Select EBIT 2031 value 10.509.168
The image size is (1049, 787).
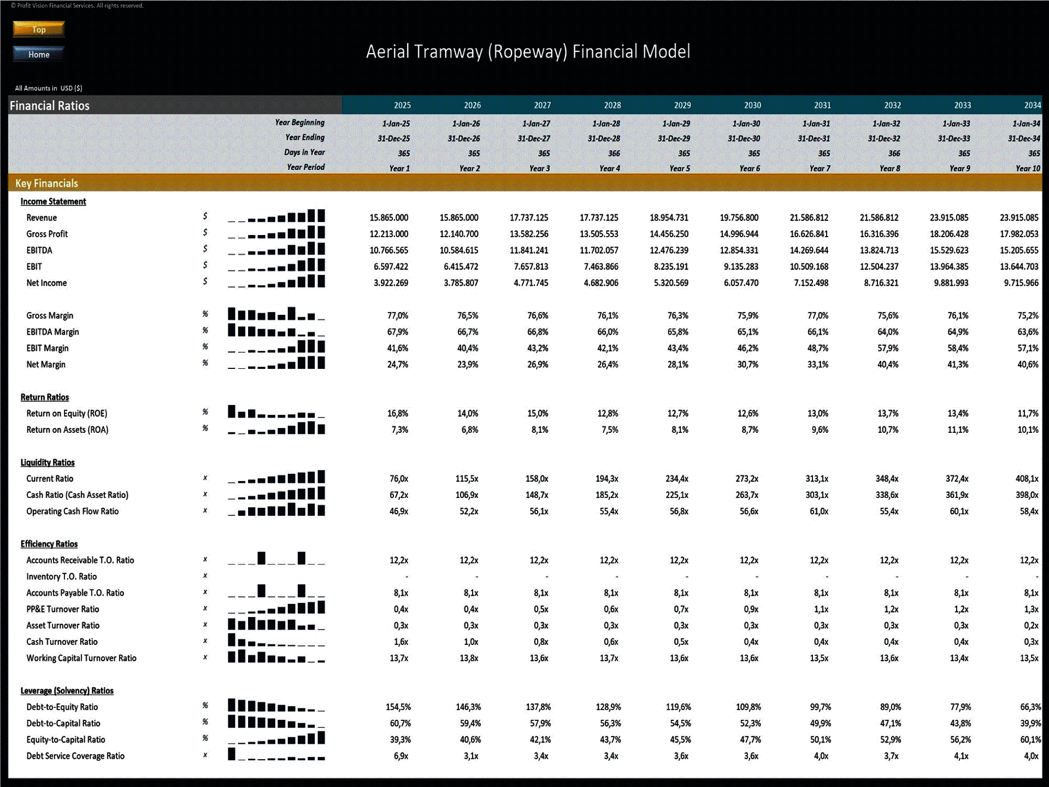click(x=809, y=267)
